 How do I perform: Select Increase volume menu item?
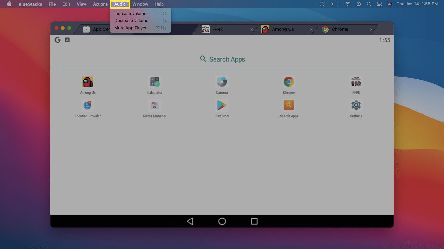pyautogui.click(x=140, y=13)
